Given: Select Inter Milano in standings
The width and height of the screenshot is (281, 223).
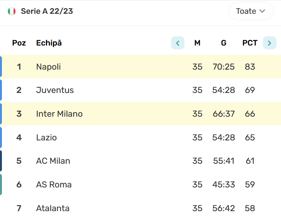Looking at the screenshot, I should pyautogui.click(x=59, y=114).
